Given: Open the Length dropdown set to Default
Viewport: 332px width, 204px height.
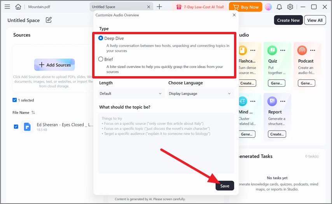Looking at the screenshot, I should tap(131, 94).
